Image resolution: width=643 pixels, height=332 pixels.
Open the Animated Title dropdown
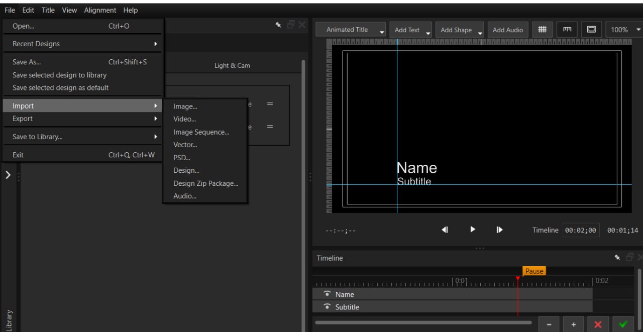tap(351, 30)
